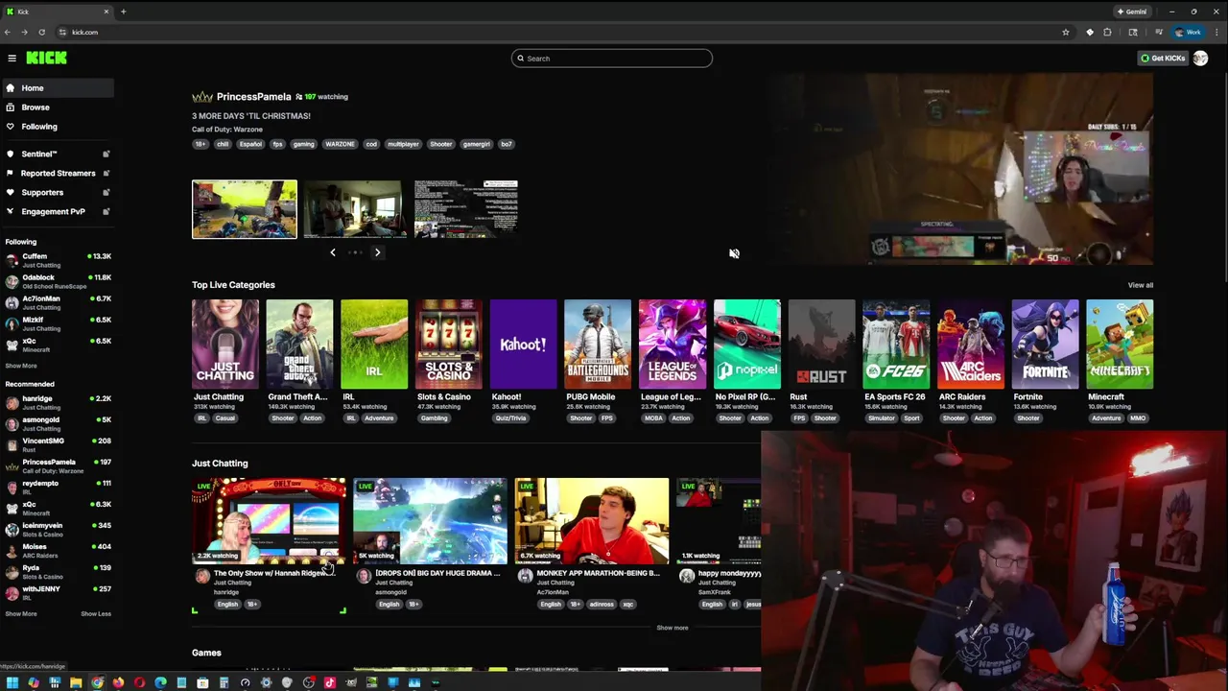Unmute the featured stream preview
The image size is (1228, 691).
click(734, 253)
